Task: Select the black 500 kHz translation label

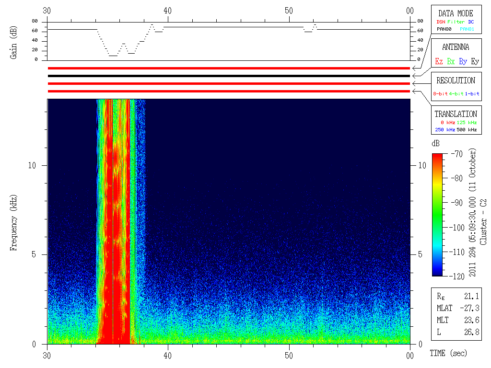Action: pos(467,129)
